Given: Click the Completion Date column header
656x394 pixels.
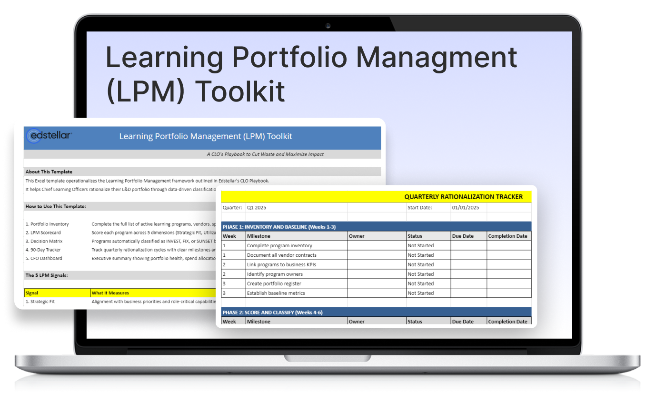Looking at the screenshot, I should pos(508,236).
